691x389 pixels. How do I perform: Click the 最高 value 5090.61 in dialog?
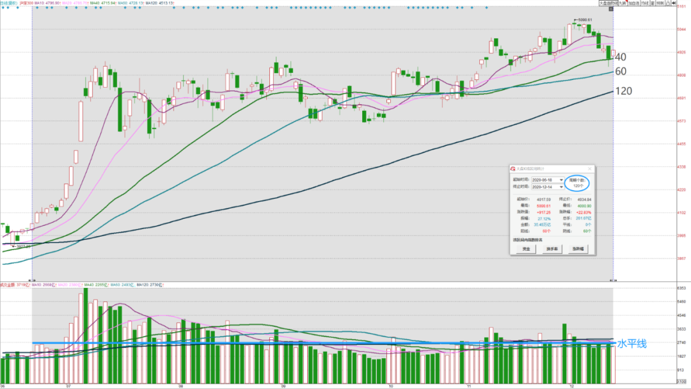coord(543,206)
